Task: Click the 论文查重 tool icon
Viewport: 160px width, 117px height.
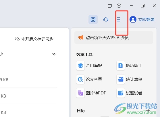Action: (80, 79)
